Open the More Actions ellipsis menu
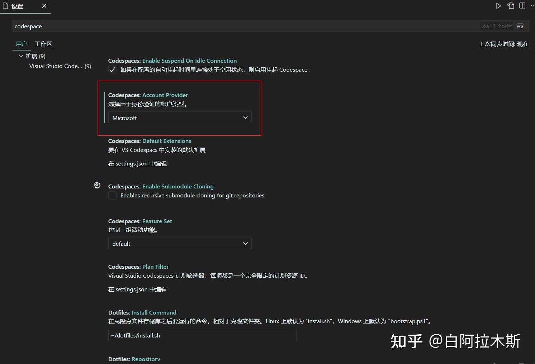 tap(532, 6)
